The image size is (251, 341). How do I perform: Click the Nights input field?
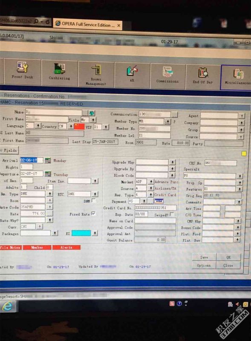(x=26, y=167)
